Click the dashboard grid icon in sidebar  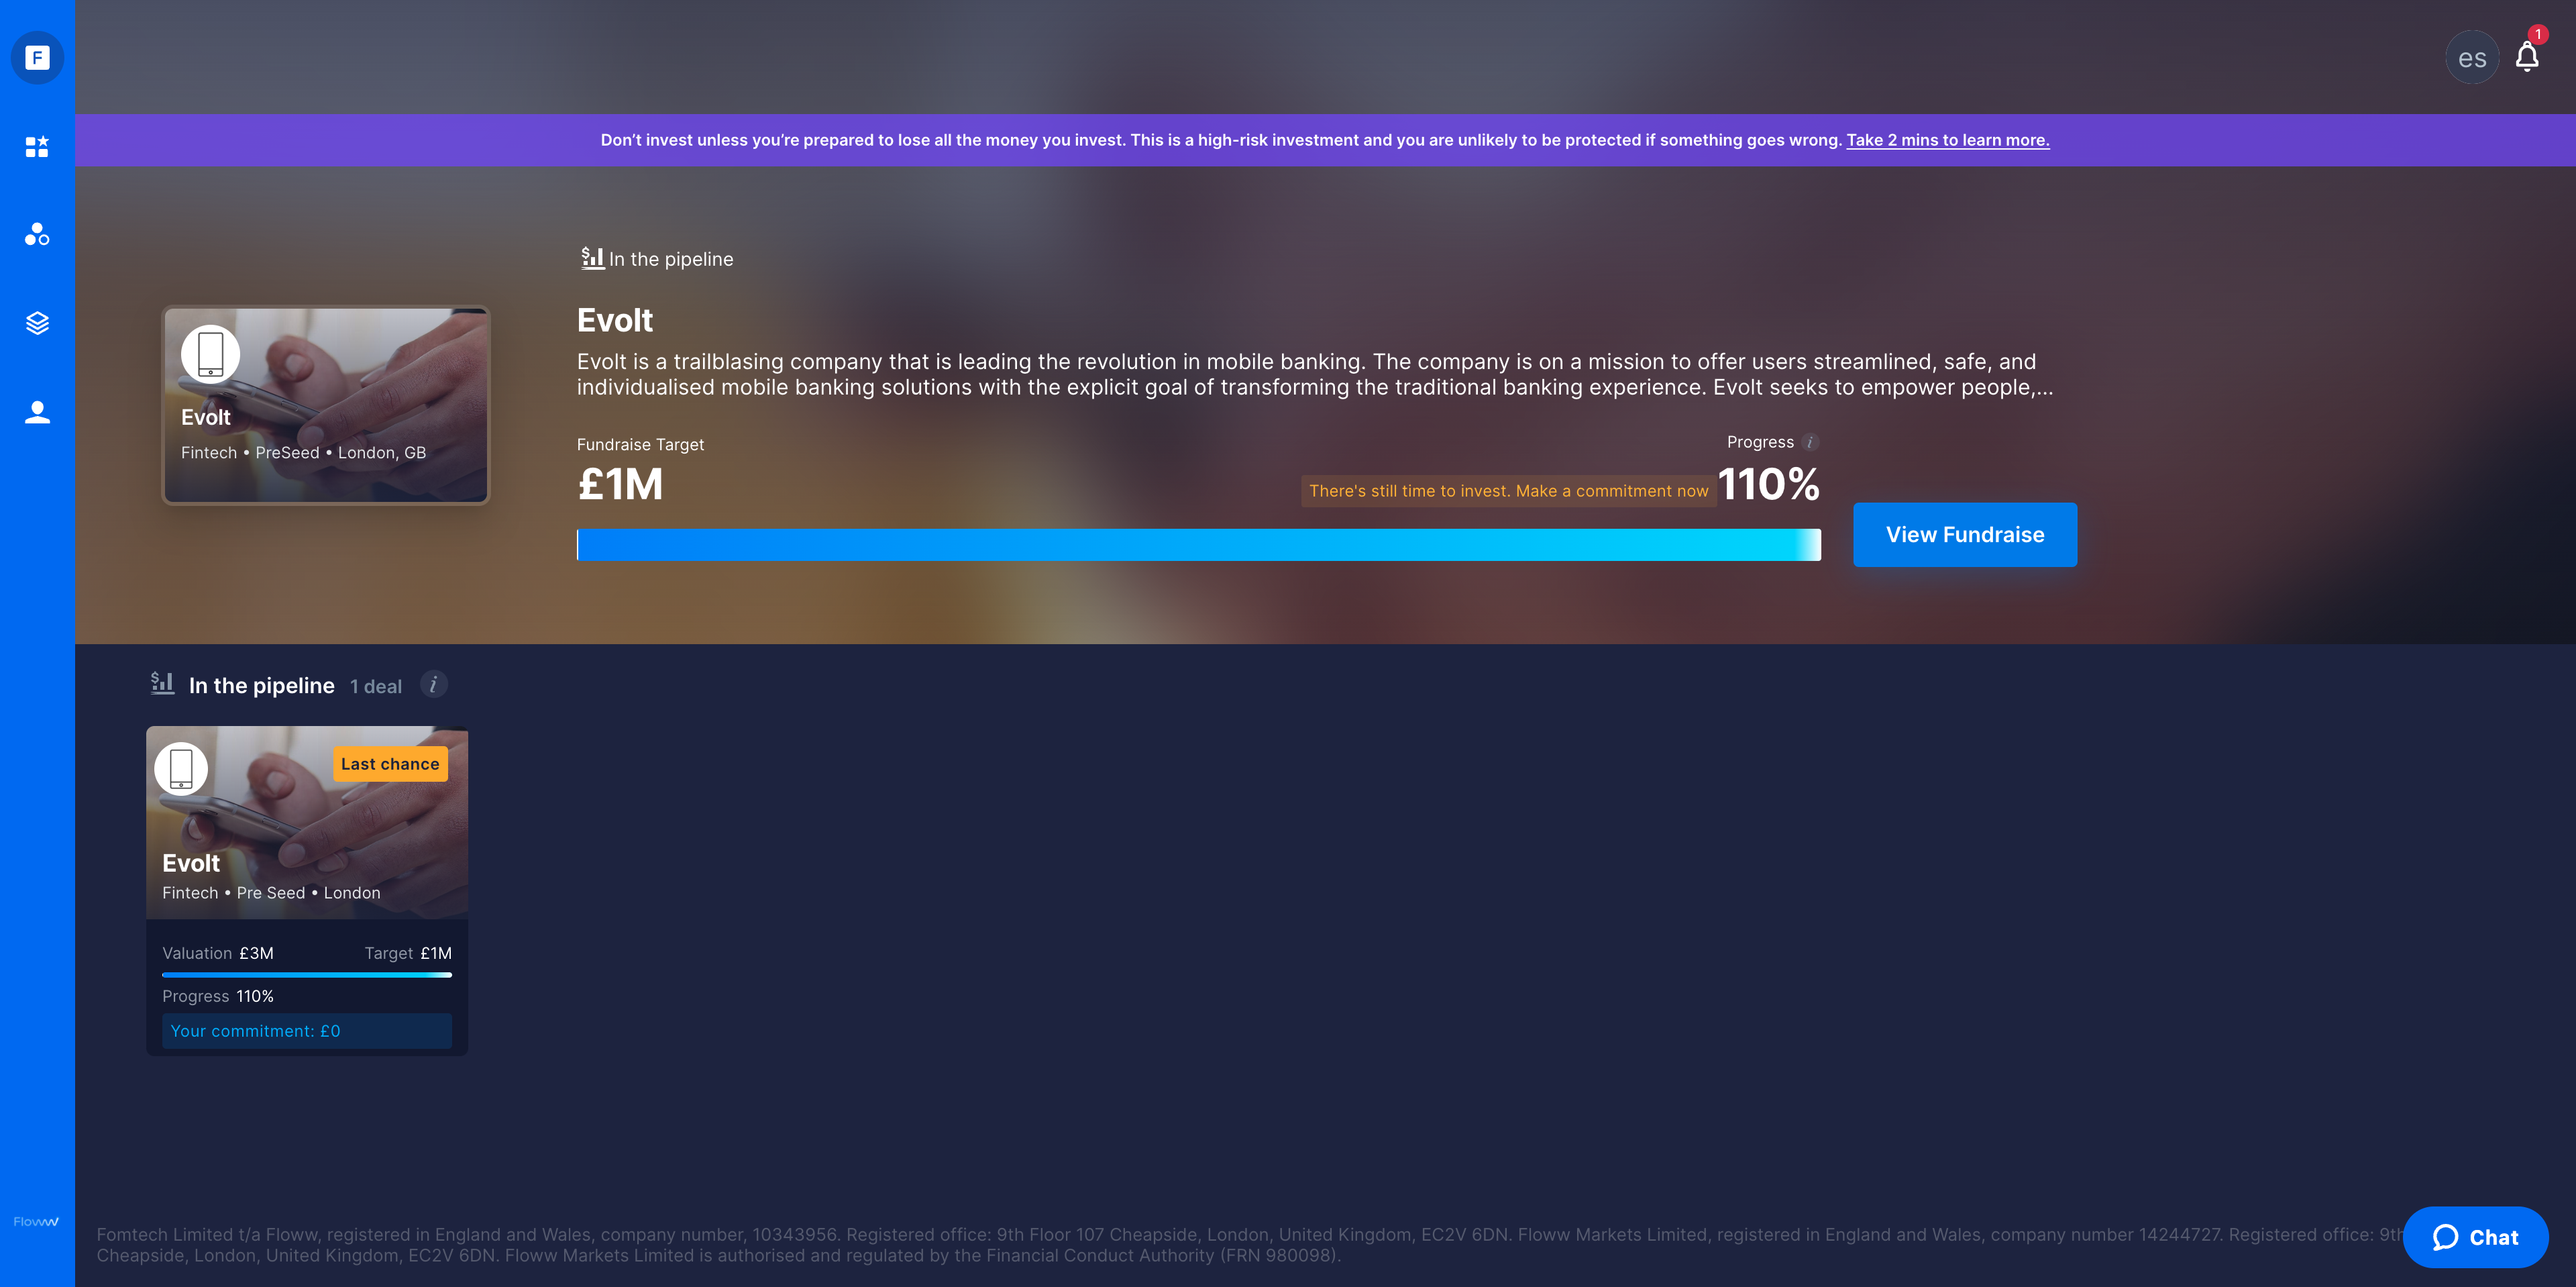[36, 145]
